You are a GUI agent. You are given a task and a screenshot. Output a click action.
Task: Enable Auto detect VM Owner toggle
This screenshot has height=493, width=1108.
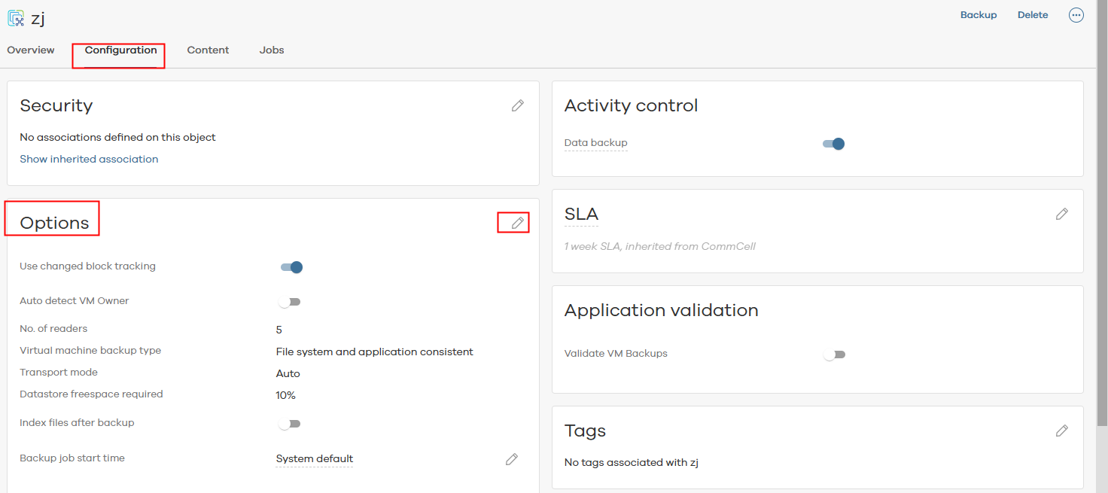[x=289, y=302]
